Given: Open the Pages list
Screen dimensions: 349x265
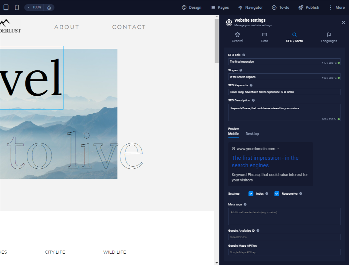Looking at the screenshot, I should [220, 7].
